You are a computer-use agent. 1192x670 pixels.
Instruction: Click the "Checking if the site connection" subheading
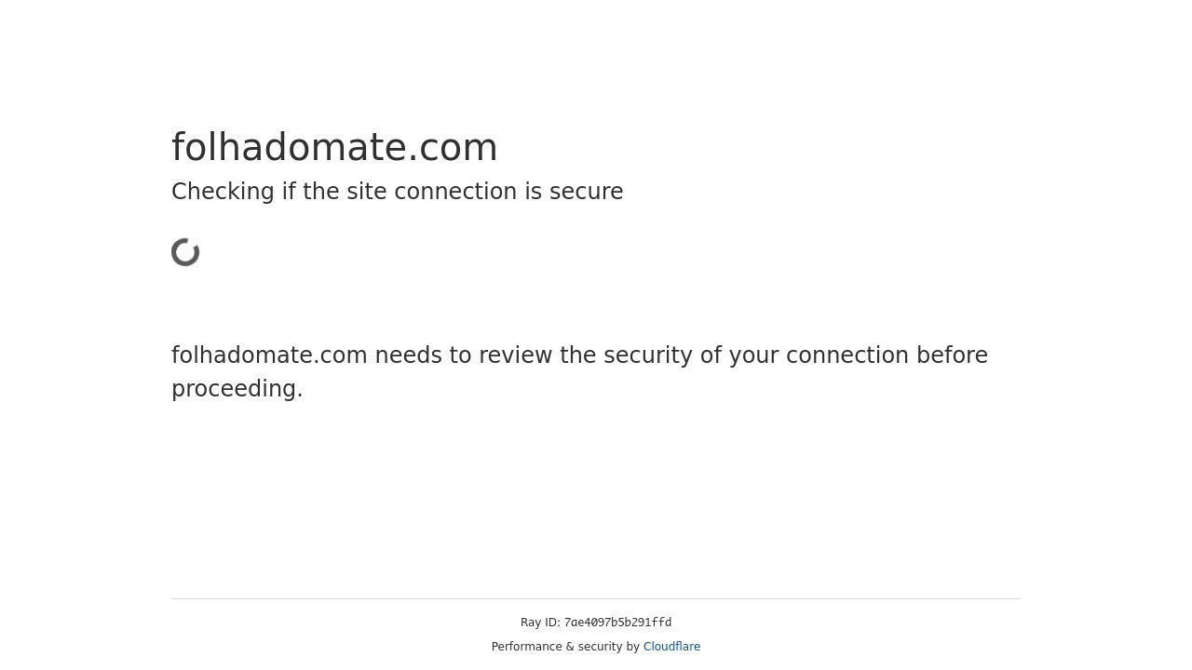click(397, 192)
